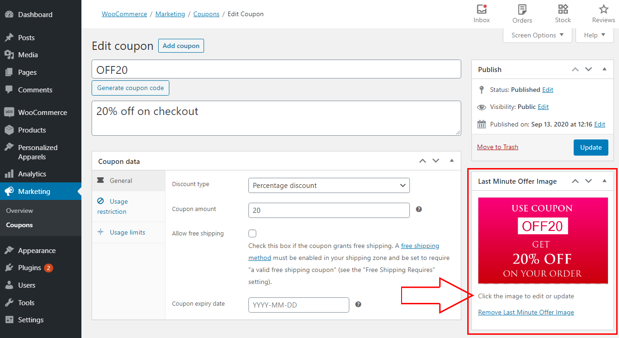Click the help tooltip icon beside Coupon amount
The height and width of the screenshot is (338, 619).
[419, 209]
